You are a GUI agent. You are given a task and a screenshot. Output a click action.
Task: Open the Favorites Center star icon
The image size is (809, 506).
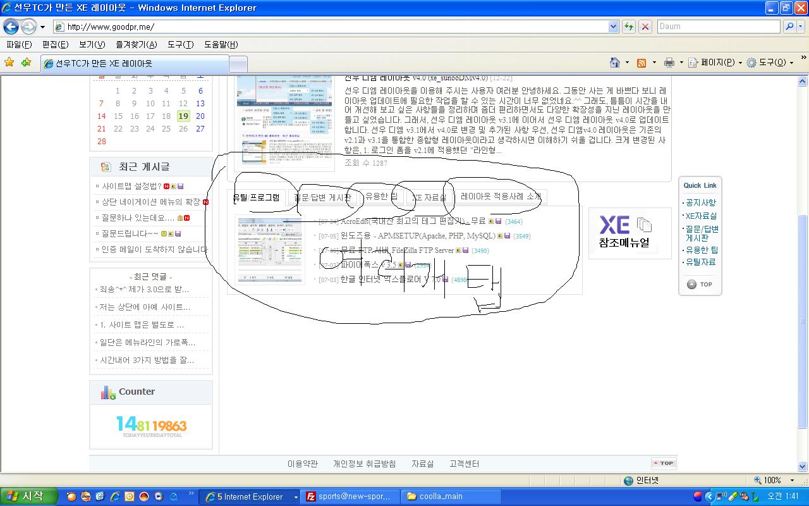click(x=9, y=62)
